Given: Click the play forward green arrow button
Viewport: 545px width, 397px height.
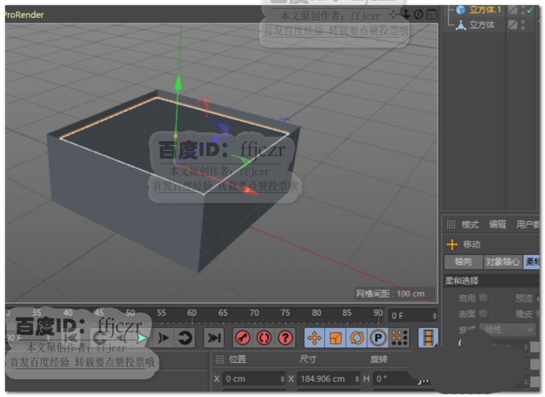Looking at the screenshot, I should (142, 338).
